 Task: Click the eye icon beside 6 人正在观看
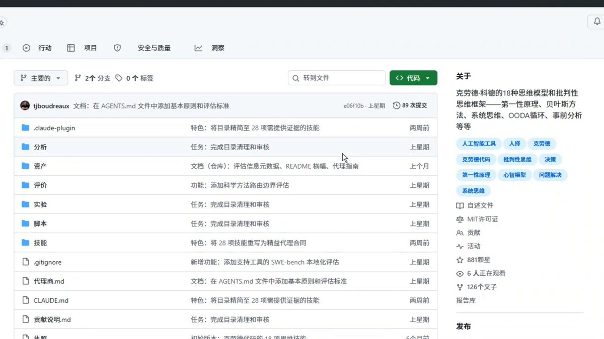click(460, 273)
